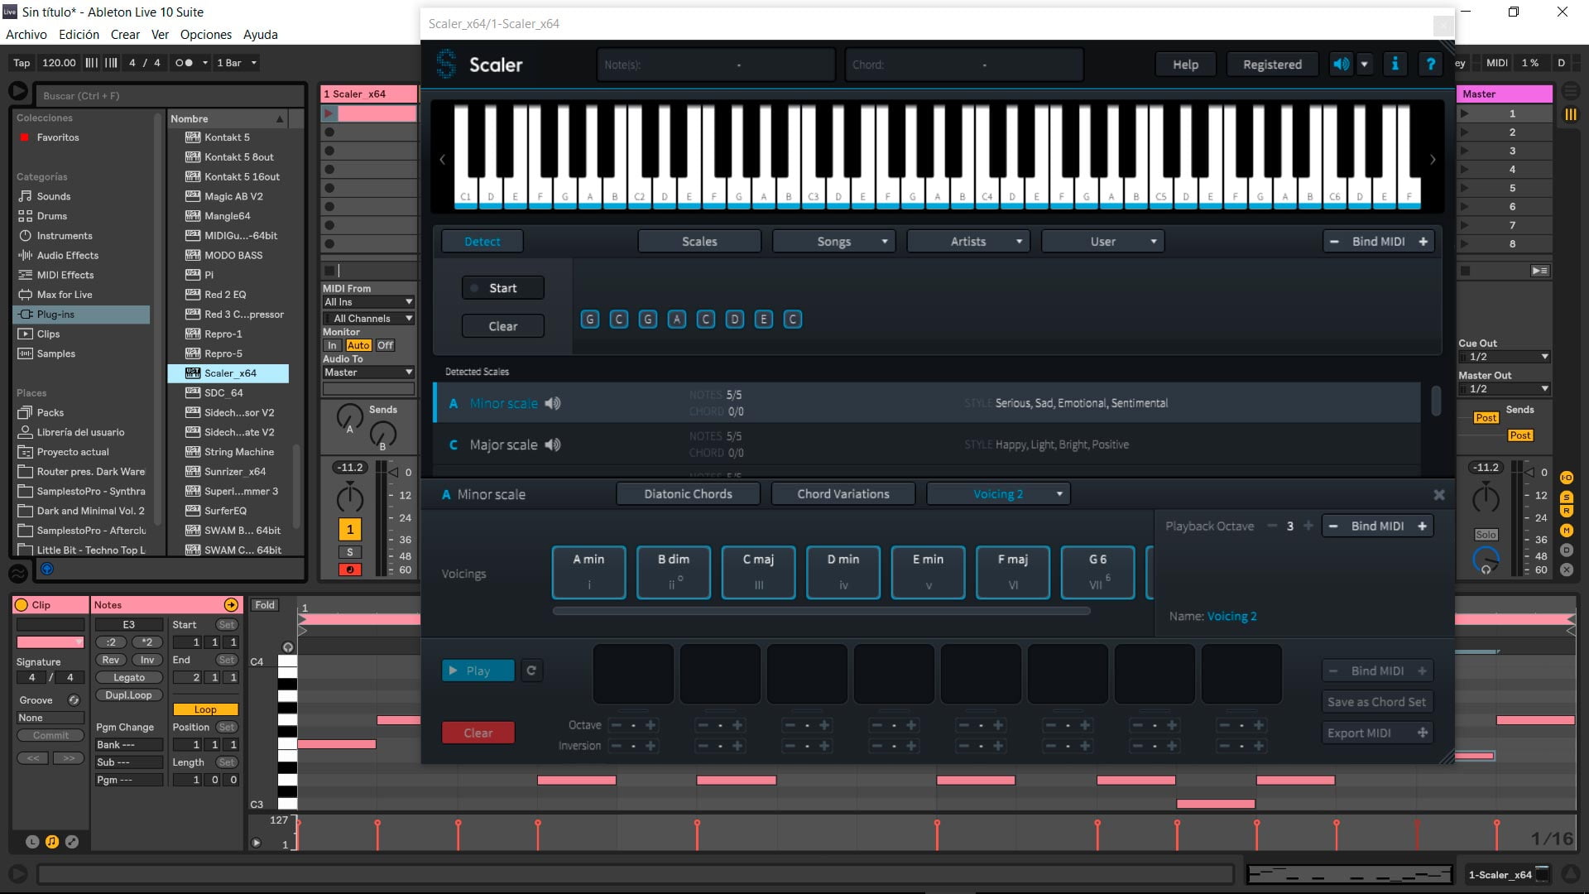Increase Playback Octave with plus

[x=1308, y=526]
